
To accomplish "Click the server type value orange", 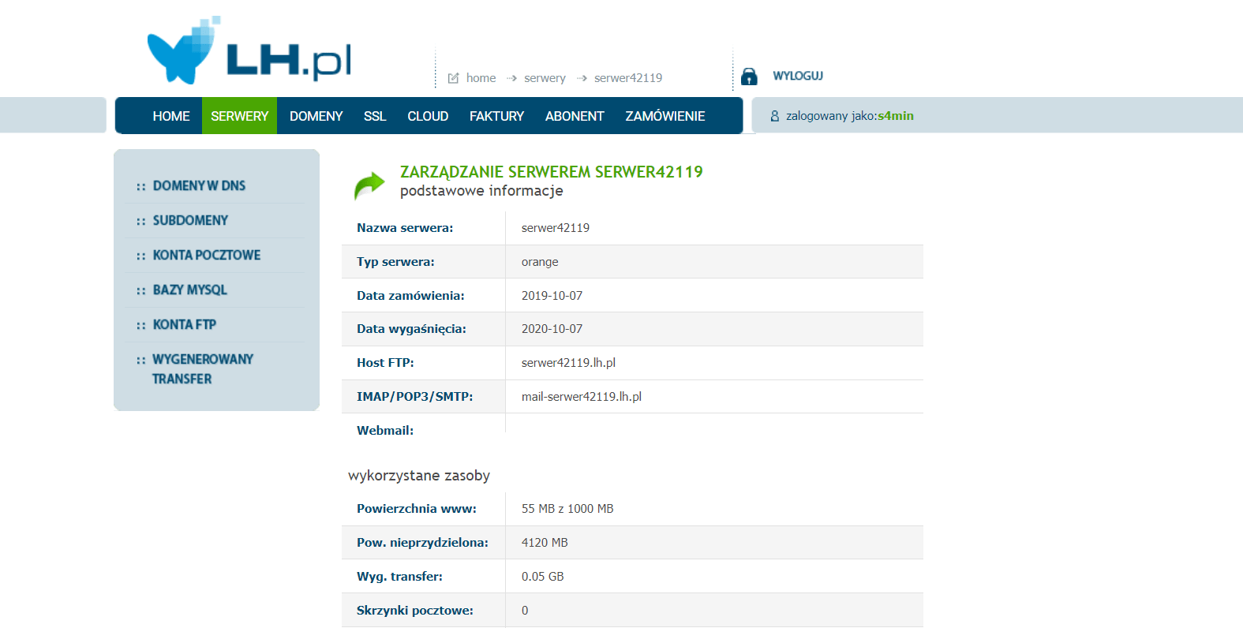I will point(540,262).
